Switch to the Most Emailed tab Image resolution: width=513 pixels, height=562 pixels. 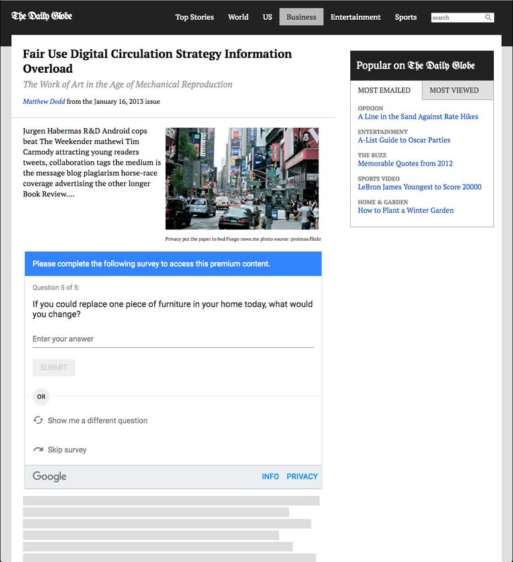tap(384, 90)
